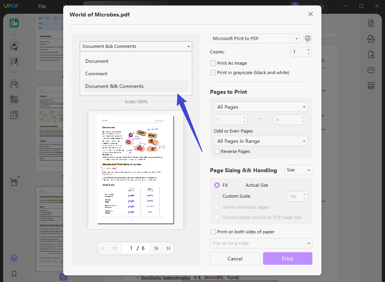Close the print dialog with X

tap(310, 14)
